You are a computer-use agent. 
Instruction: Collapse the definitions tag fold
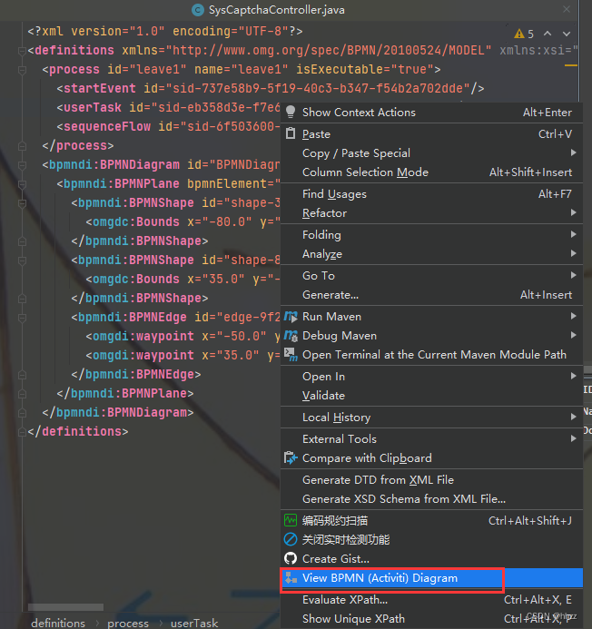22,51
